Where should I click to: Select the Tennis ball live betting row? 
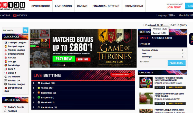[x=83, y=88]
